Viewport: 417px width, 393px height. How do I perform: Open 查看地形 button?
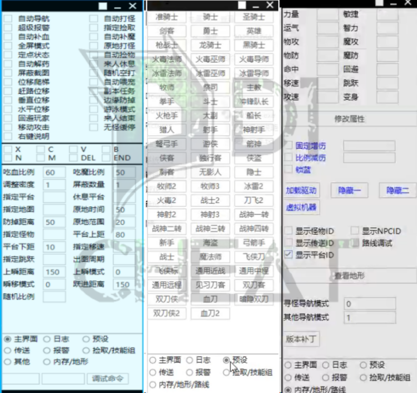pyautogui.click(x=349, y=276)
